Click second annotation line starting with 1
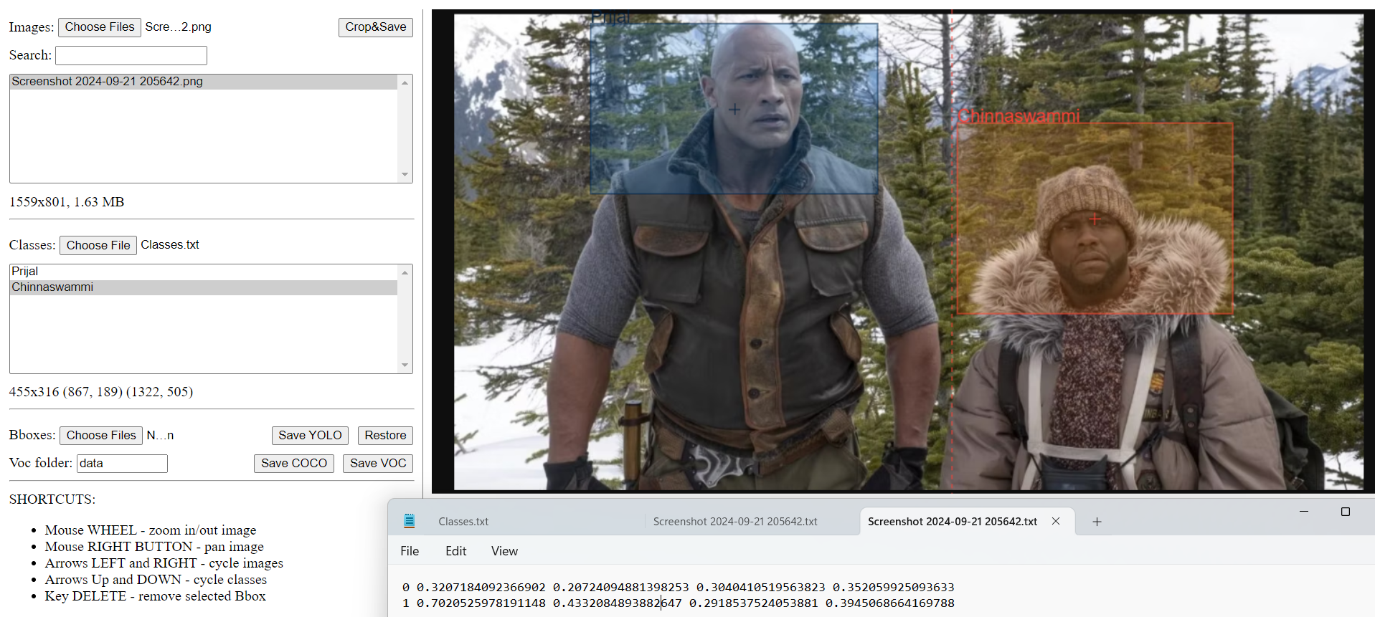Image resolution: width=1375 pixels, height=617 pixels. coord(678,603)
